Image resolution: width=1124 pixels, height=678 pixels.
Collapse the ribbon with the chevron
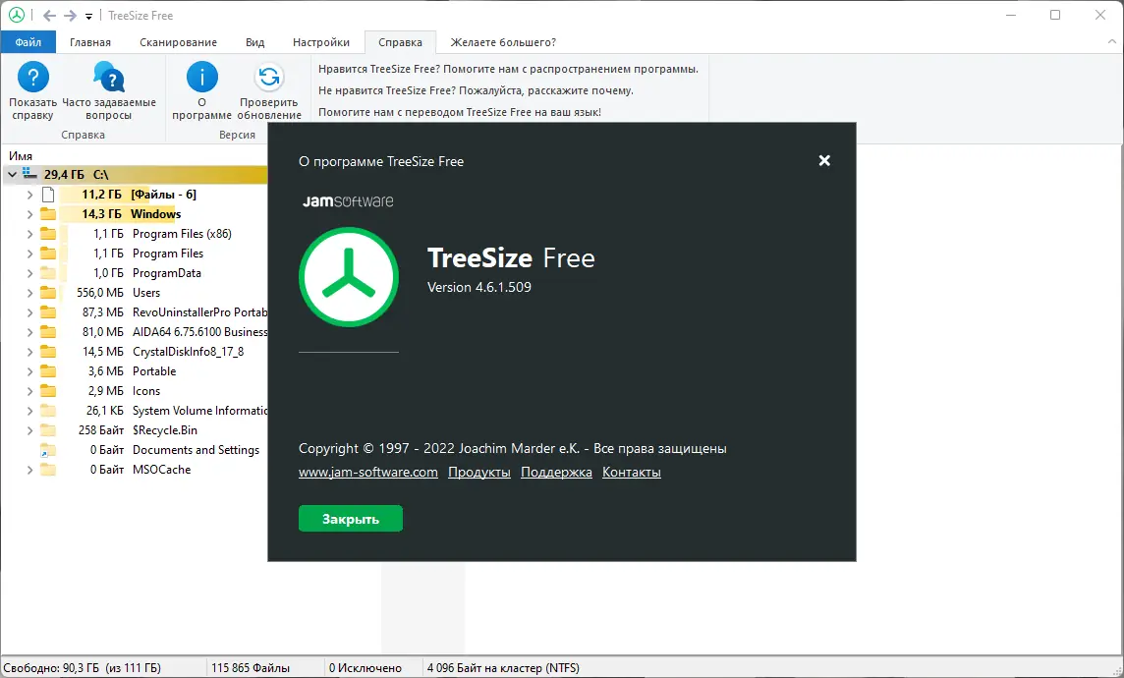pos(1112,42)
